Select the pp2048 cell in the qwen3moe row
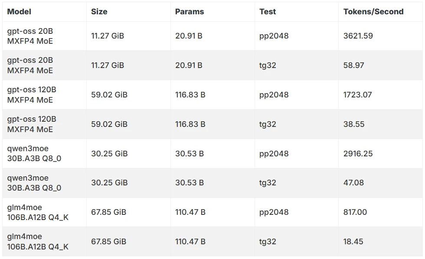Viewport: 425px width, 259px height. point(274,154)
